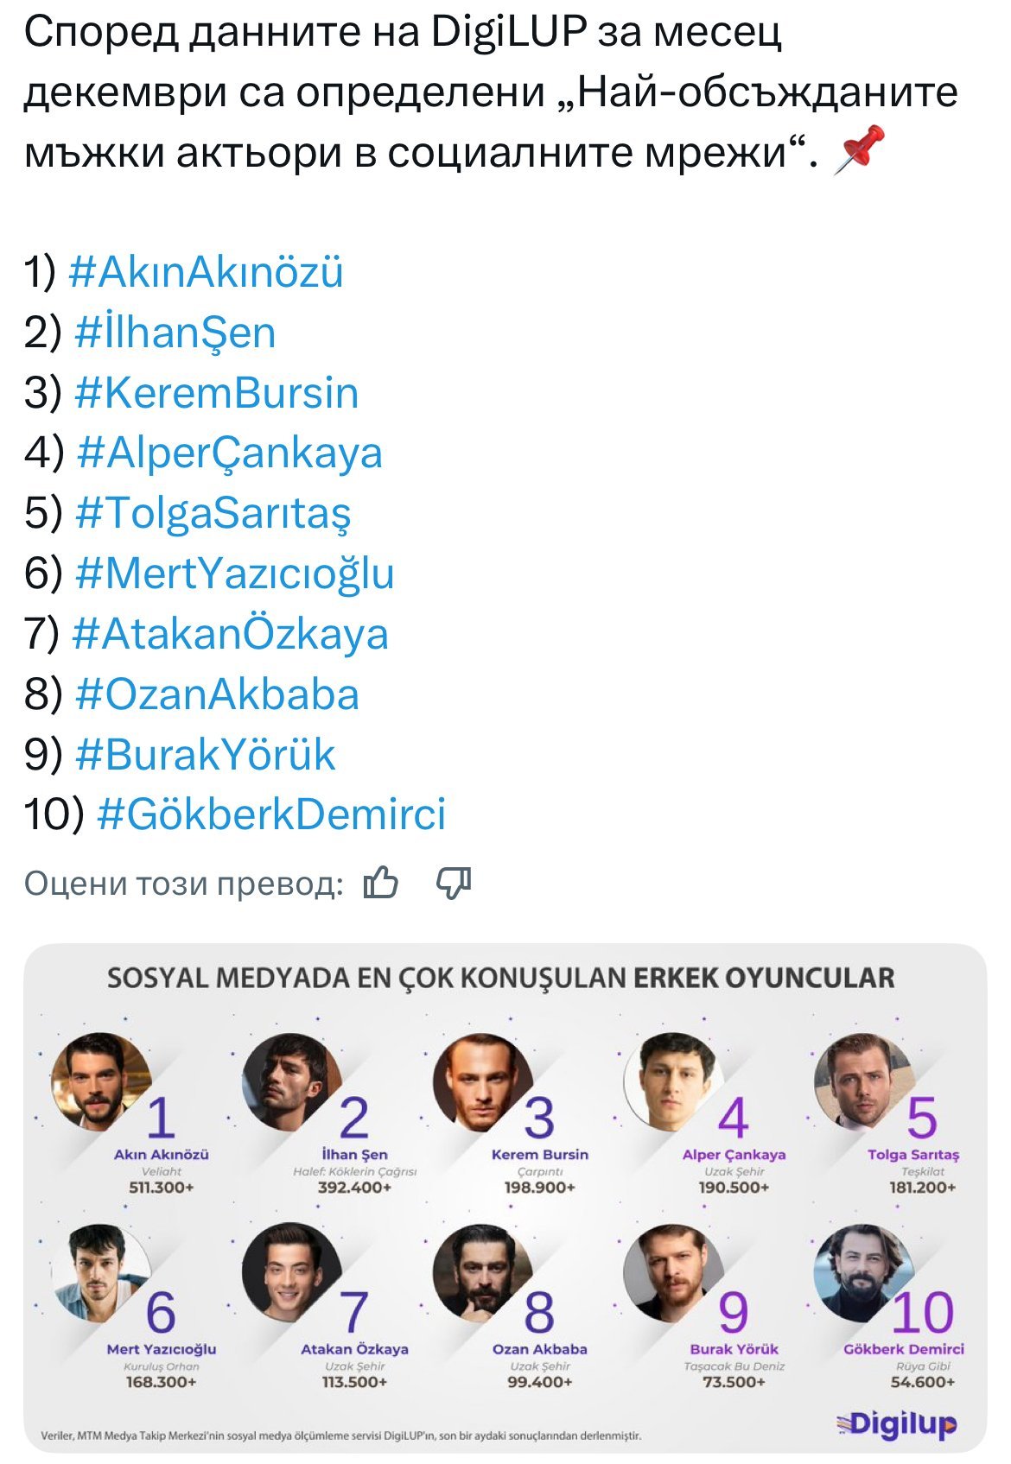Tap the #GökberkDemirci hashtag
The image size is (1011, 1464).
(272, 814)
